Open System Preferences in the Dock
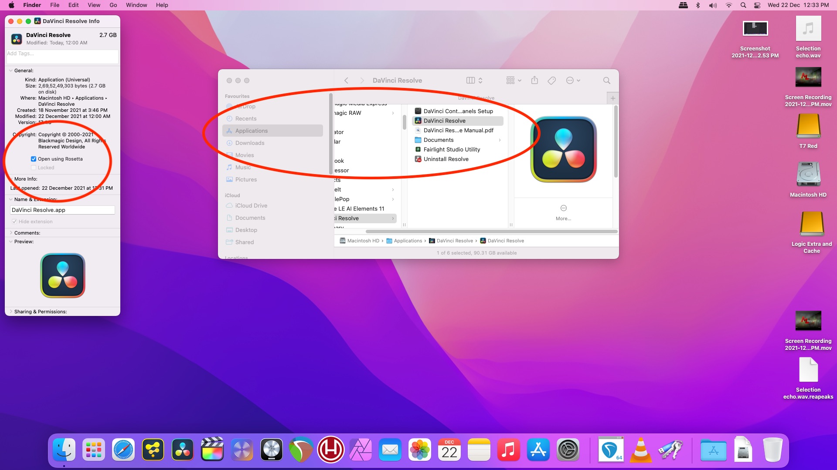Screen dimensions: 837x470 [568, 450]
